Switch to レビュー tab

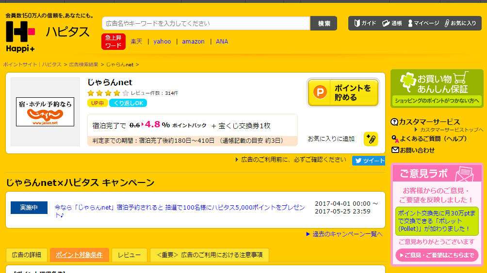coord(129,255)
